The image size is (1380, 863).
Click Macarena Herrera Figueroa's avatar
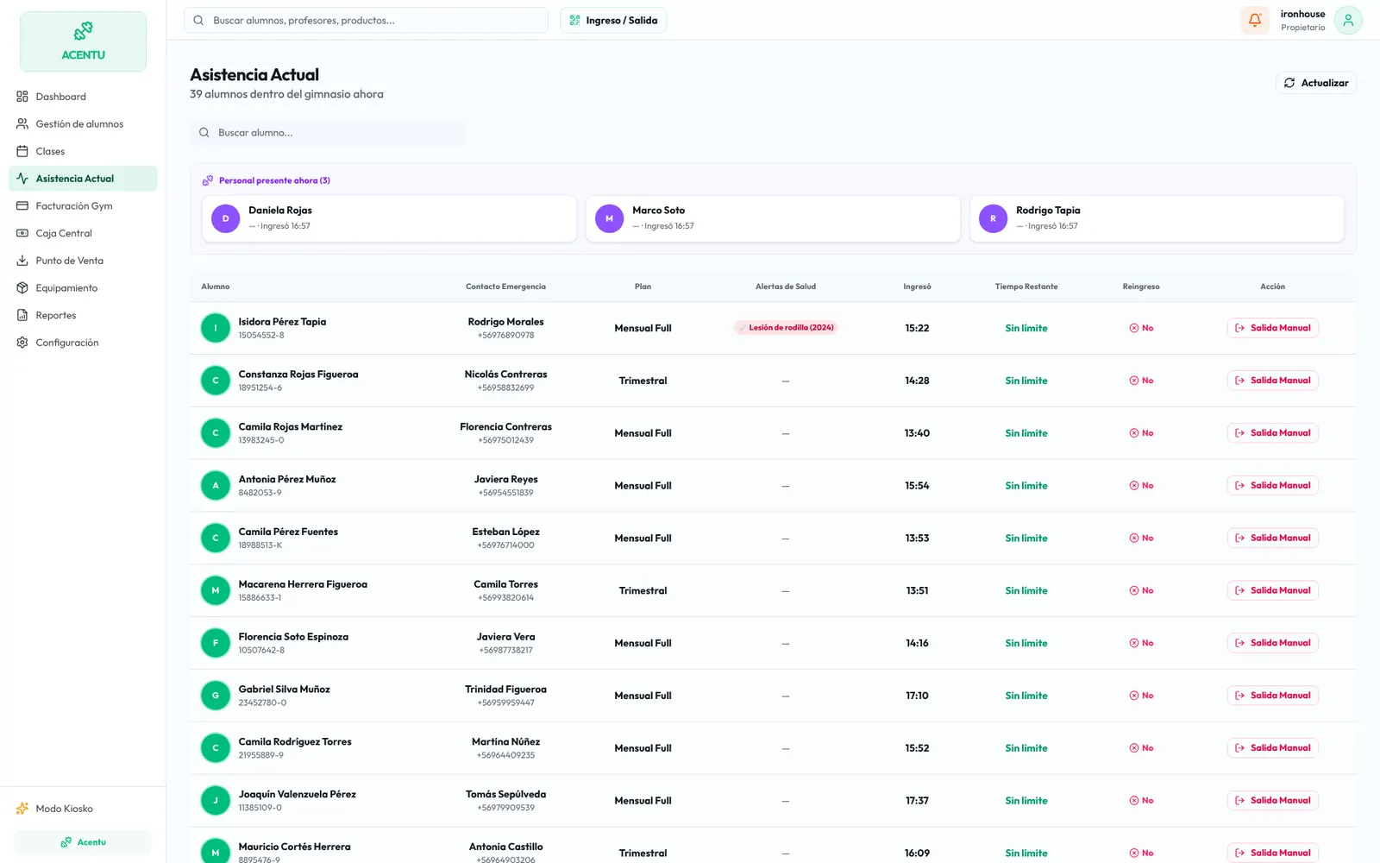point(216,590)
